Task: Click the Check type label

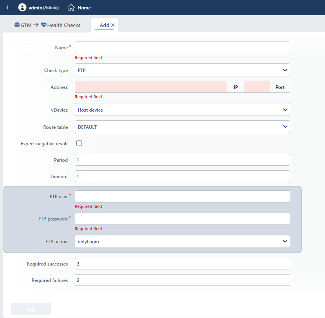Action: pos(56,70)
